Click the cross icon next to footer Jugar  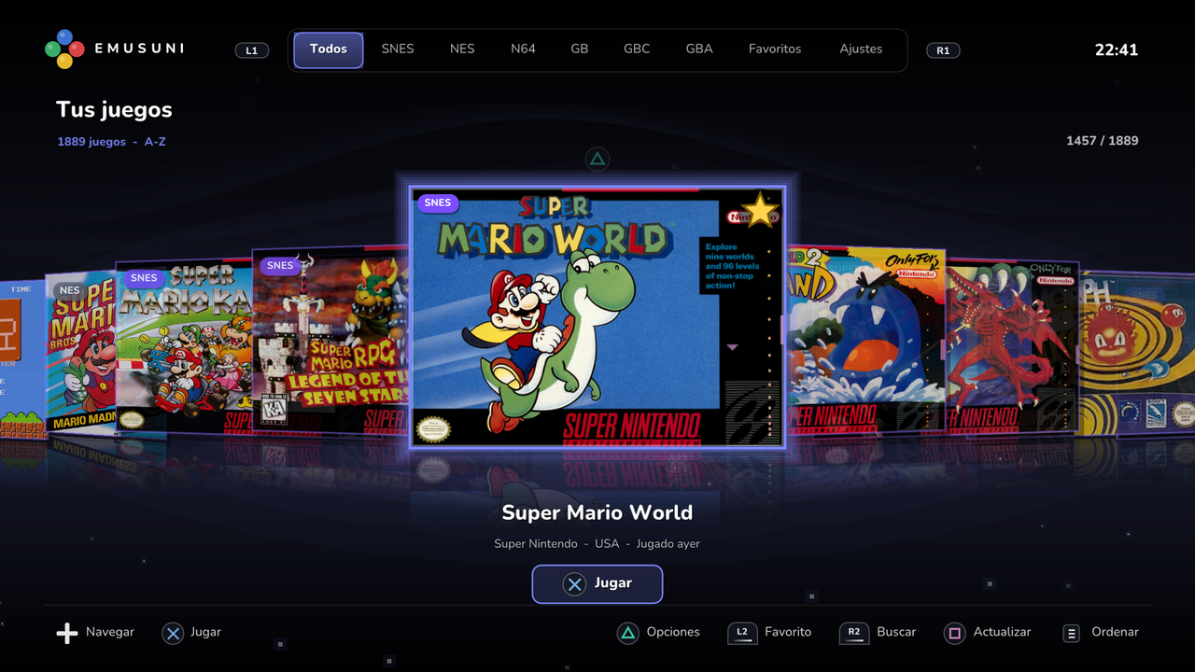point(173,633)
